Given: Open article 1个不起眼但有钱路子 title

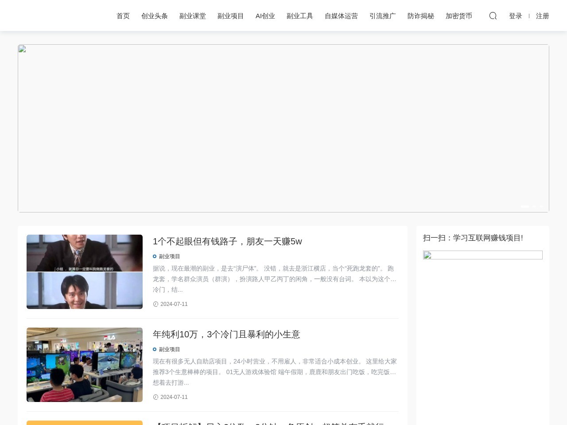Looking at the screenshot, I should 227,241.
